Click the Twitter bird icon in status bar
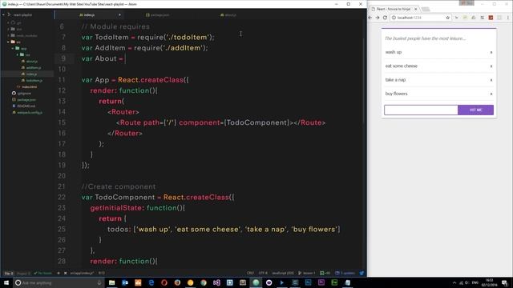The width and height of the screenshot is (513, 288). (x=362, y=273)
